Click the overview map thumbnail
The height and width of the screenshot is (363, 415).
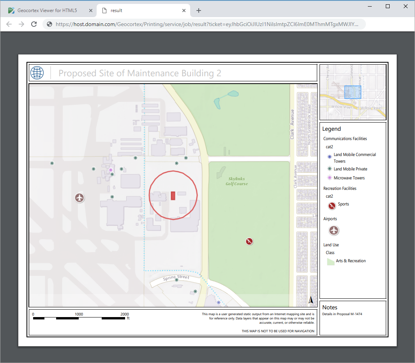[353, 92]
